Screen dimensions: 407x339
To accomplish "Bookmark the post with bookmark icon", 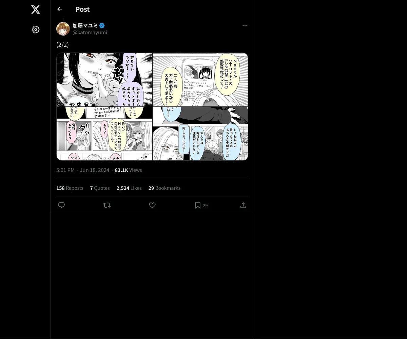I will pos(198,205).
